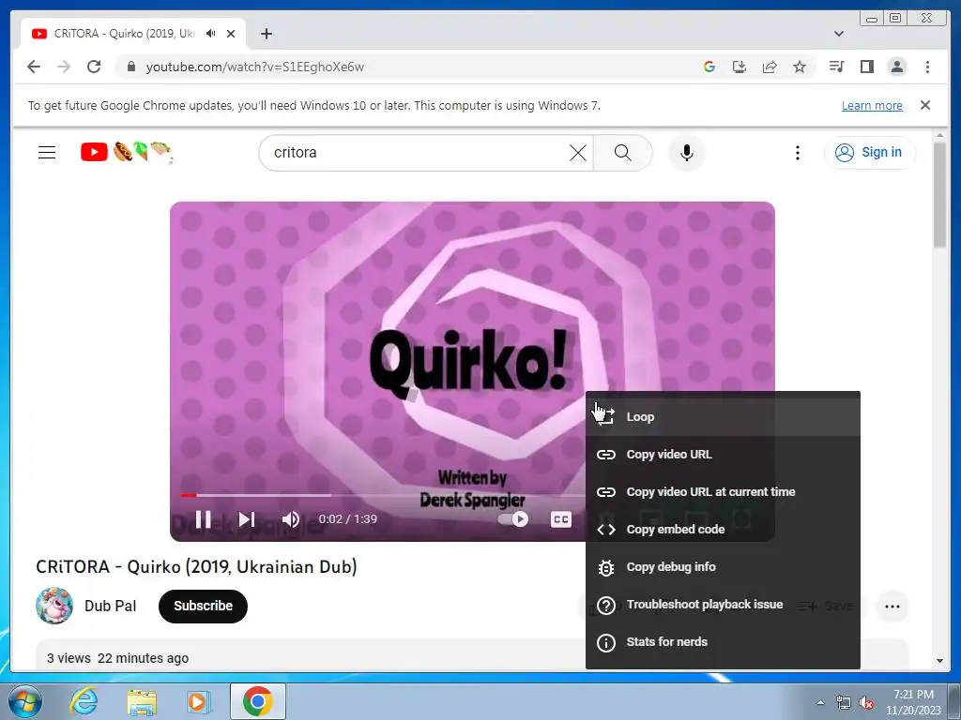The height and width of the screenshot is (720, 961).
Task: Open the Windows Start menu
Action: [x=24, y=701]
